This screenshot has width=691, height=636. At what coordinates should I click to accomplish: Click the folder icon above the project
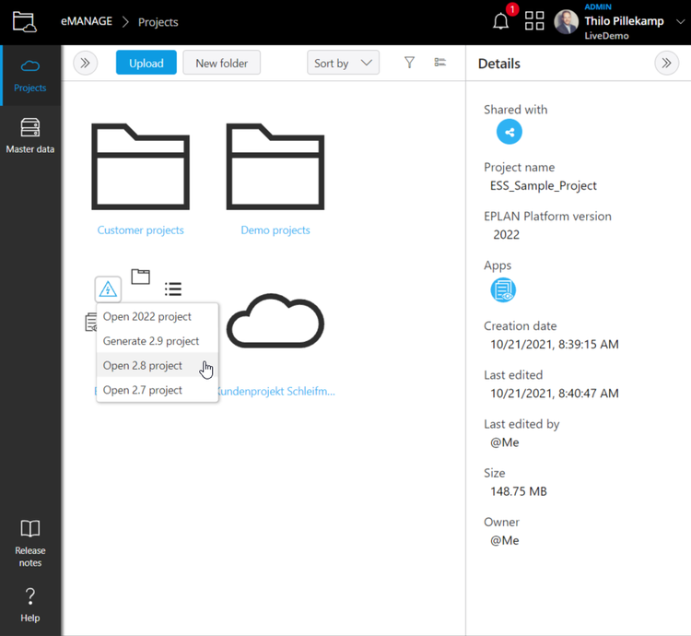(140, 277)
